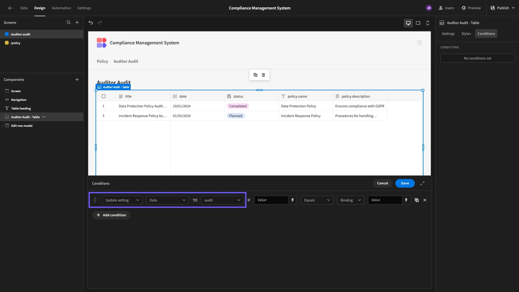The width and height of the screenshot is (519, 292).
Task: Click the Data Protection Policy Audit title cell
Action: 143,106
